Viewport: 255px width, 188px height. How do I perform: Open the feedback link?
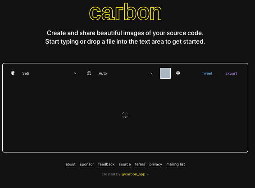click(106, 164)
